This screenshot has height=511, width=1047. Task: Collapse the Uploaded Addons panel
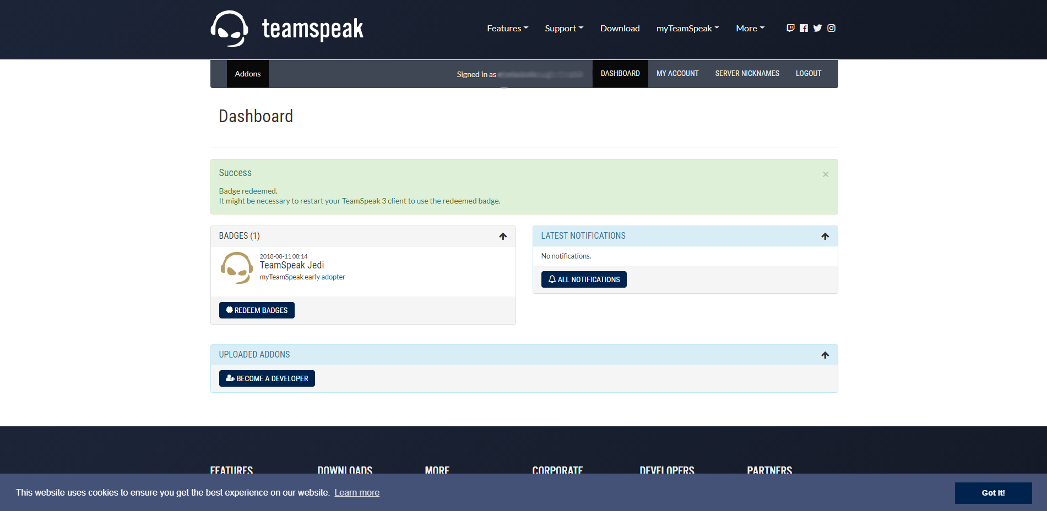click(824, 355)
